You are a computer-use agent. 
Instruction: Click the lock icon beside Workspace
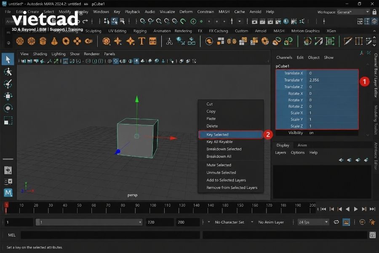click(374, 12)
